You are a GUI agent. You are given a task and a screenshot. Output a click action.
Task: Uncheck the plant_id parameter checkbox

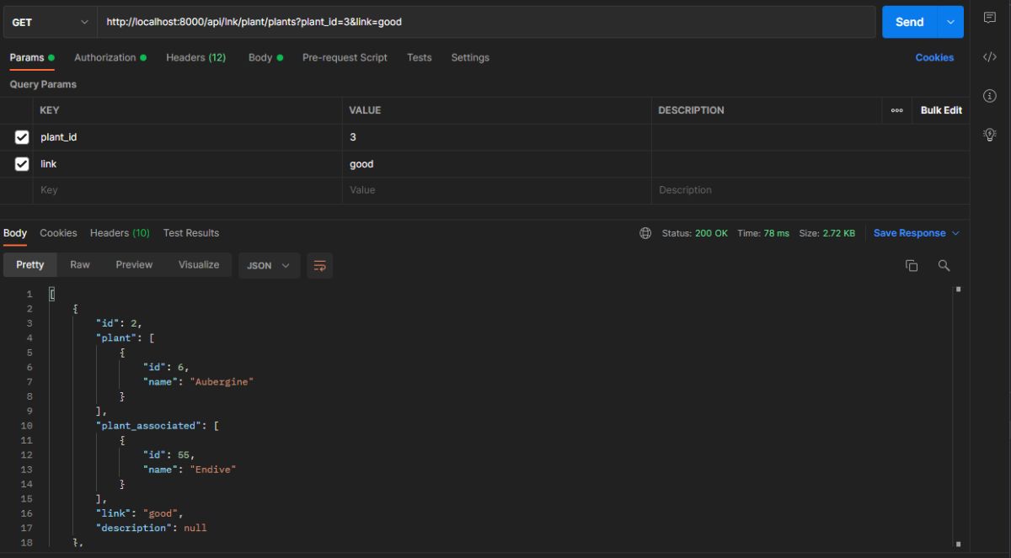pyautogui.click(x=22, y=137)
